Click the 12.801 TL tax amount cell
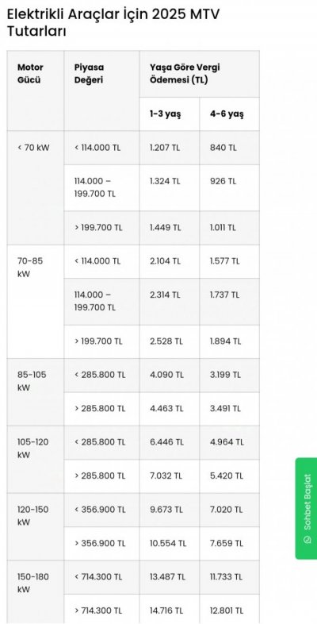 click(230, 609)
